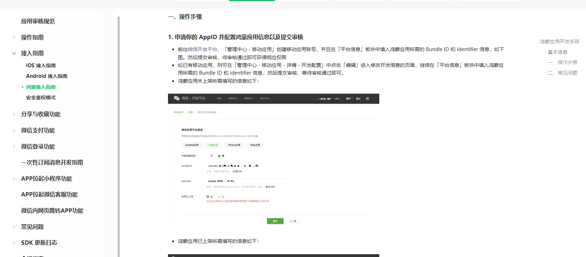Open the APP拉起微信客服功能 page
586x257 pixels.
point(50,195)
